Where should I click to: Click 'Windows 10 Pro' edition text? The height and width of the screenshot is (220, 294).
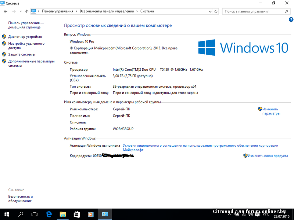point(82,41)
